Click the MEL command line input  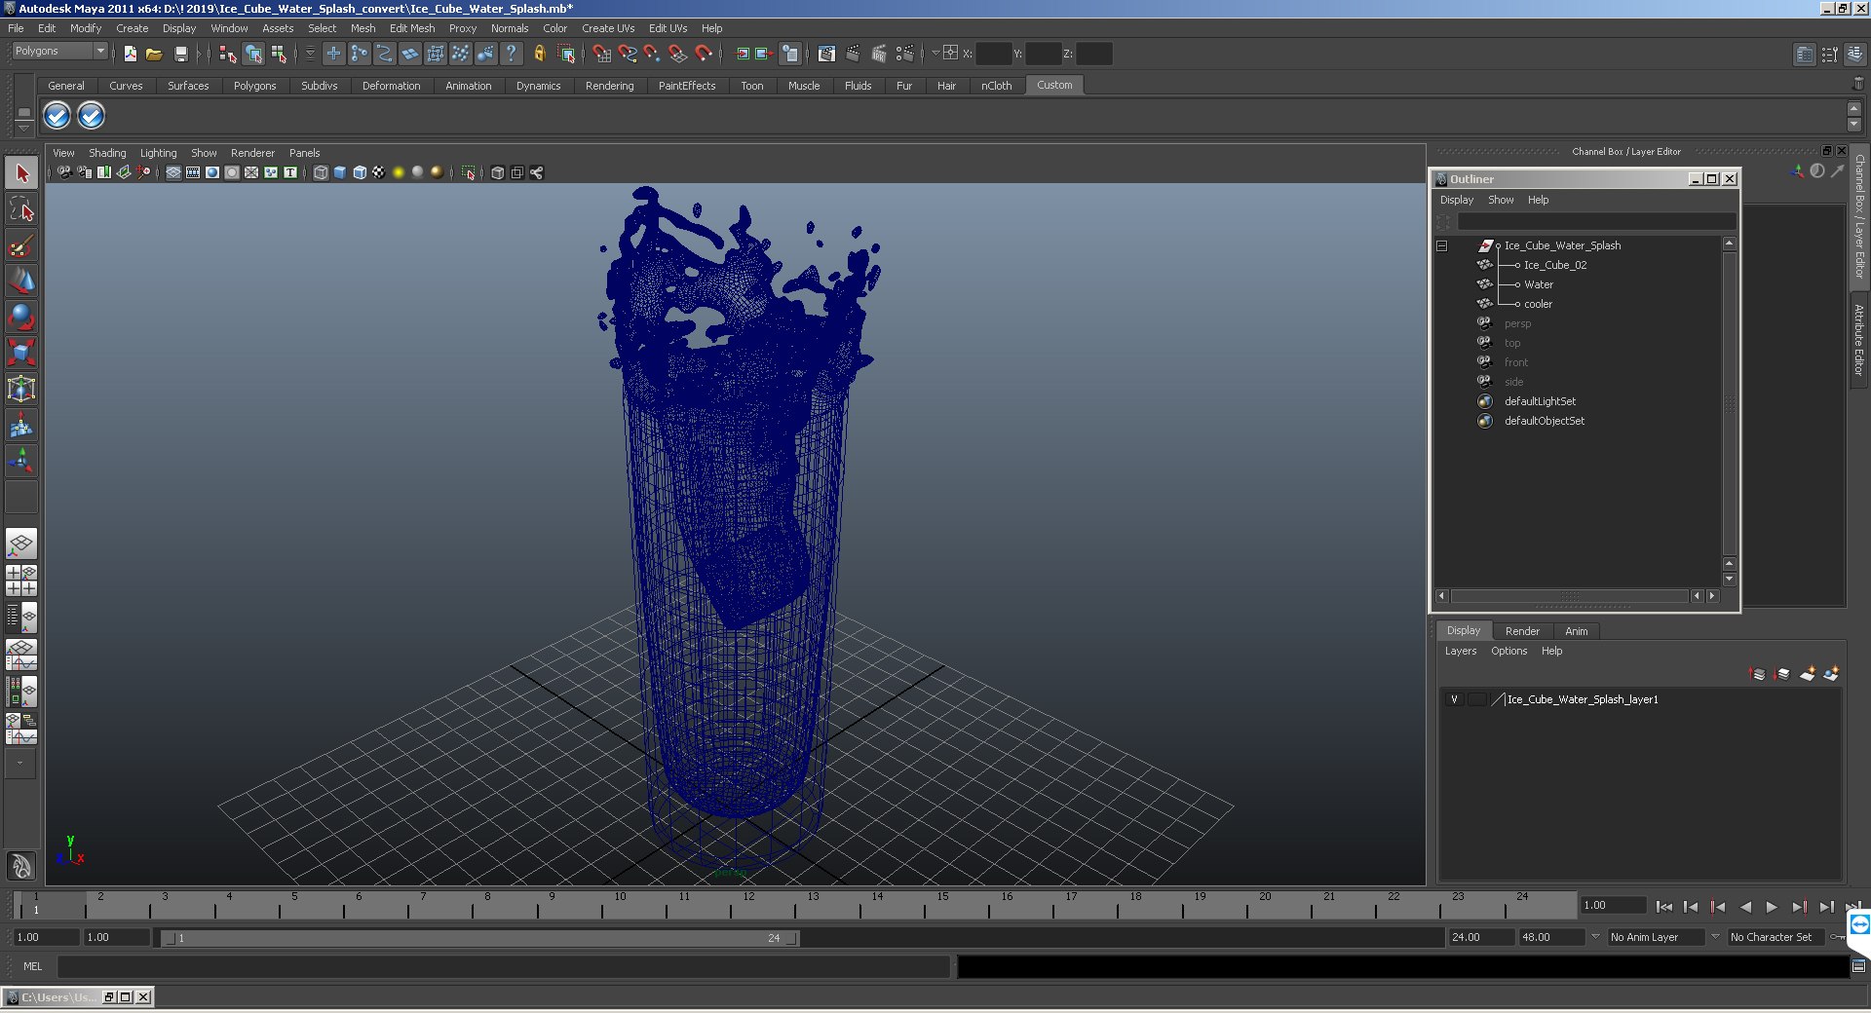(504, 966)
